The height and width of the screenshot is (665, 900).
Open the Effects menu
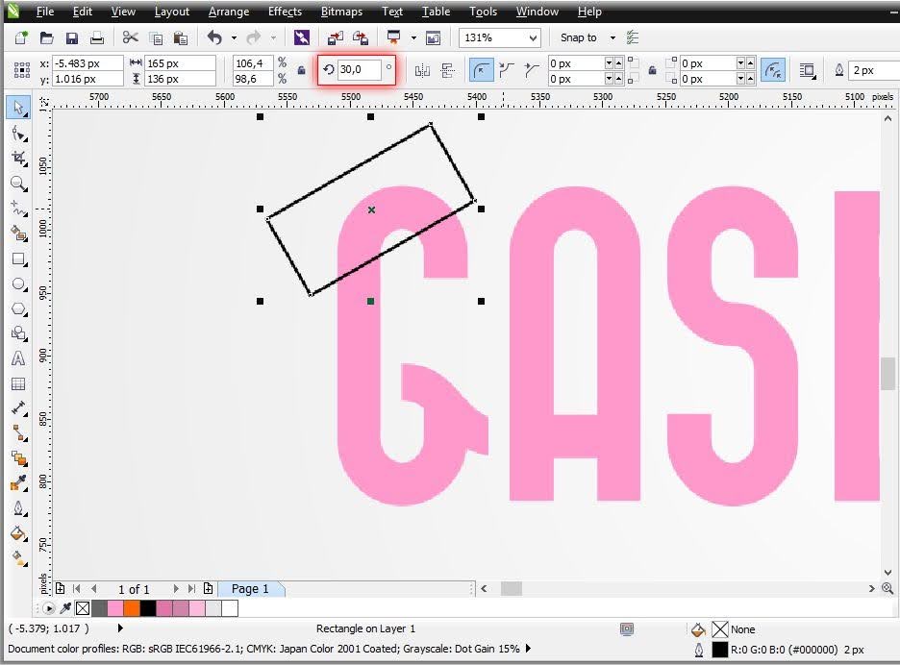coord(285,12)
